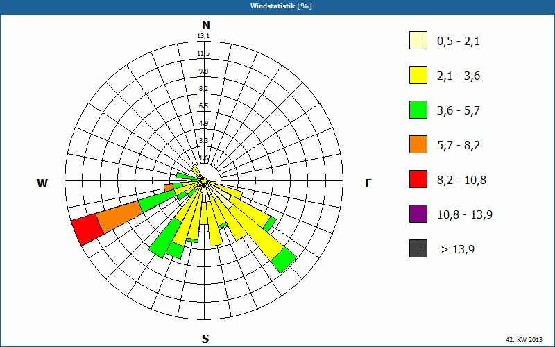Click the dark gray > 13,9 legend swatch
Viewport: 555px width, 347px height.
(418, 248)
